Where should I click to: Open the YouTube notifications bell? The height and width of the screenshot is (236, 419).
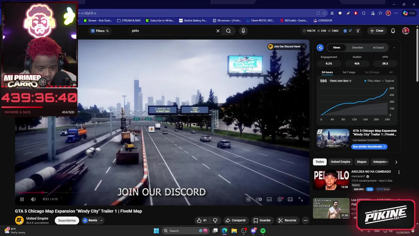tap(393, 31)
